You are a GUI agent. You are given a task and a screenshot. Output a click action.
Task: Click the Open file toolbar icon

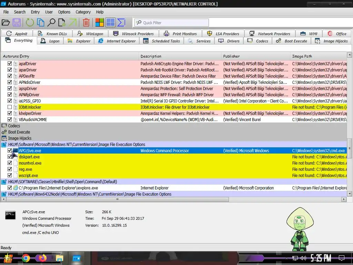coord(6,22)
